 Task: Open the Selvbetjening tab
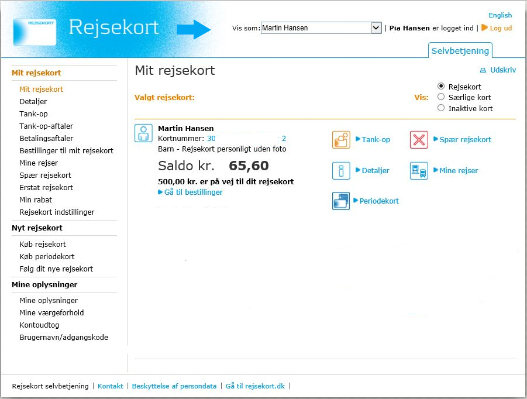point(460,50)
